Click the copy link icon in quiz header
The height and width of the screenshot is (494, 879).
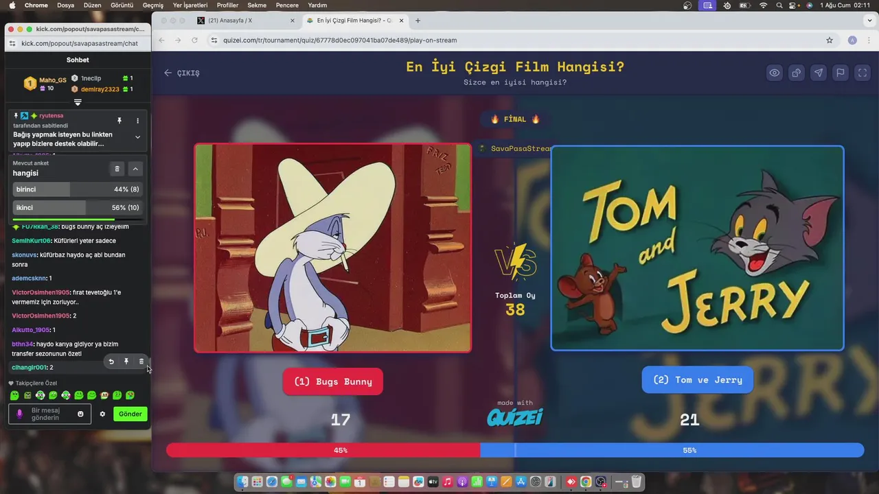(x=797, y=73)
